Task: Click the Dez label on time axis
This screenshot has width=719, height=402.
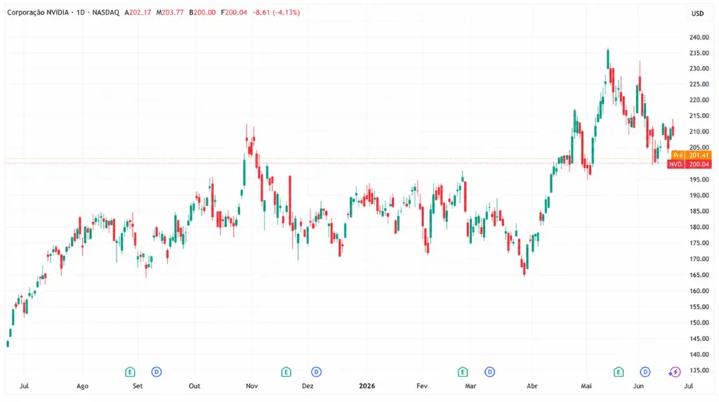Action: pos(308,386)
